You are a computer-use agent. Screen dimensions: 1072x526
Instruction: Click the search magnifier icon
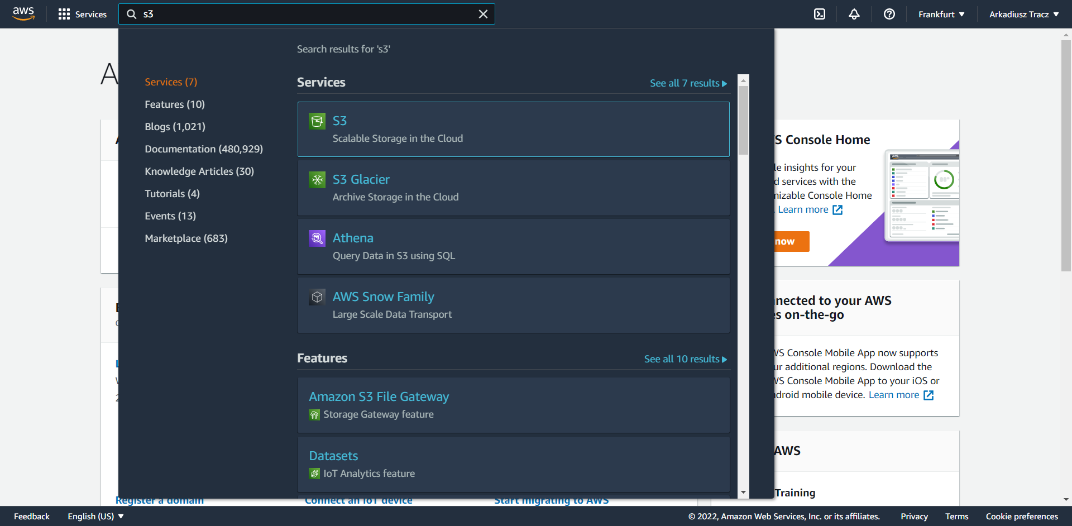click(x=132, y=14)
